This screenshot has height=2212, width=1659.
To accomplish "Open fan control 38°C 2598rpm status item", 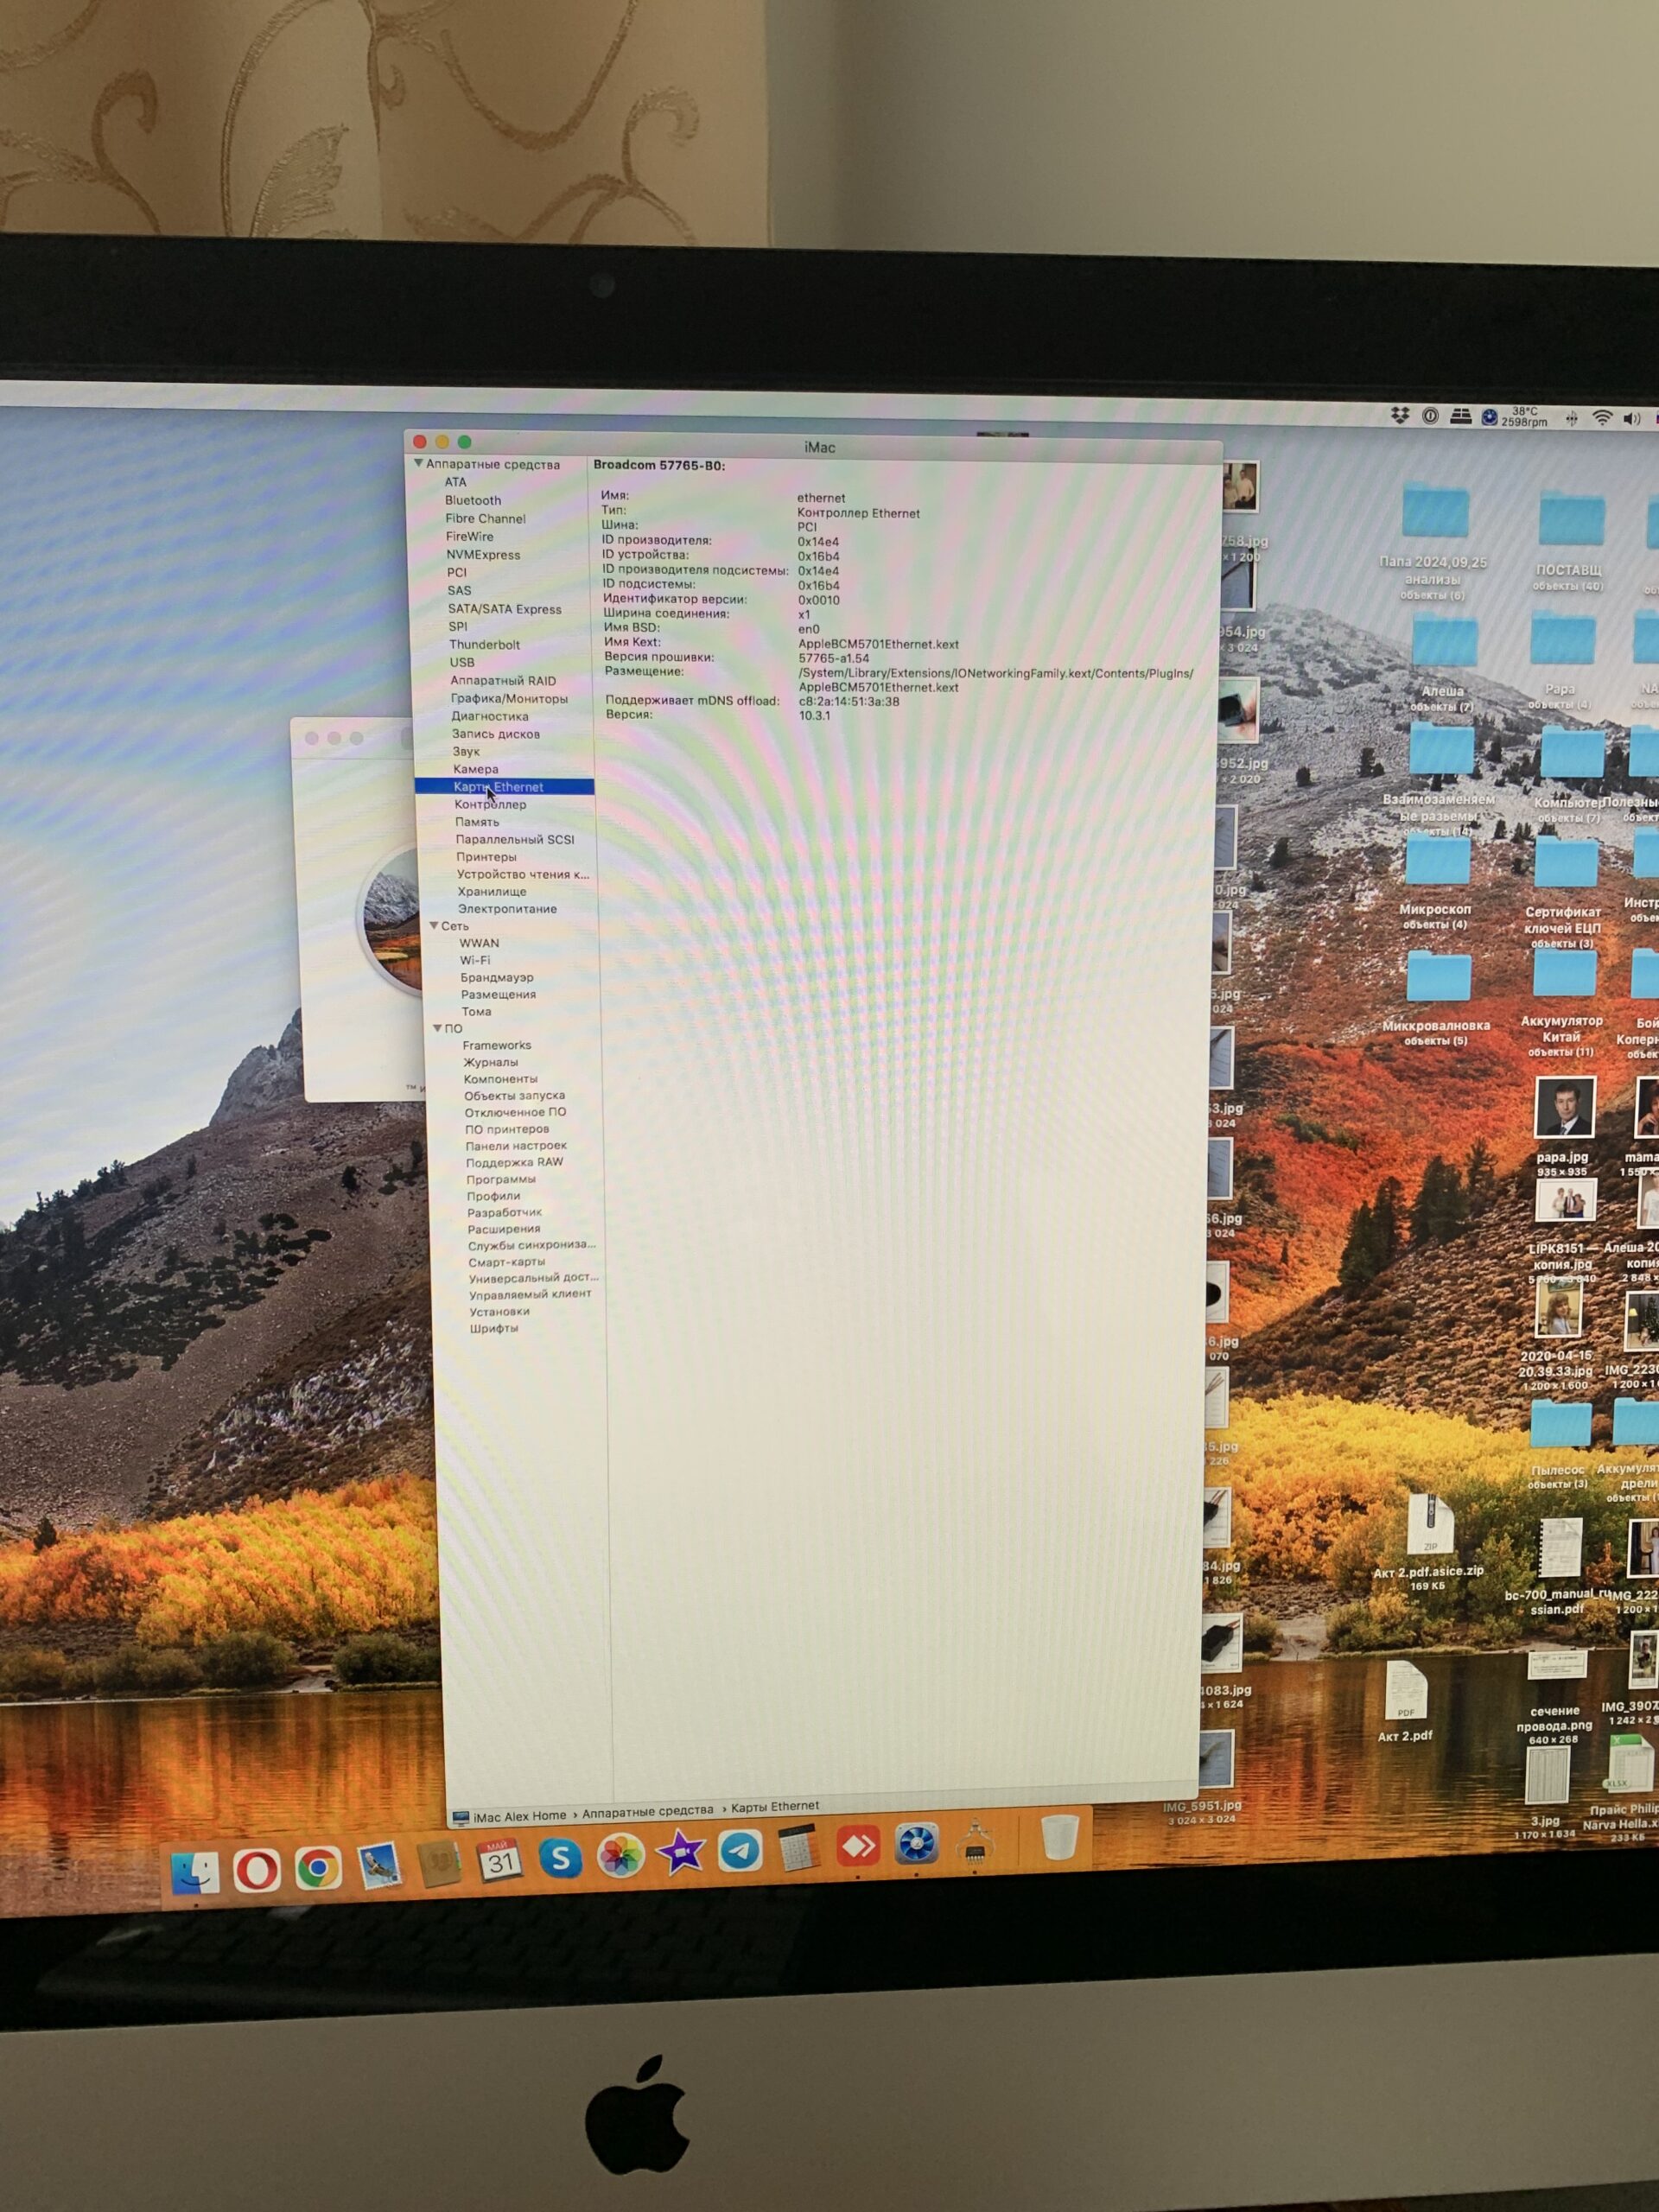I will pos(1514,417).
